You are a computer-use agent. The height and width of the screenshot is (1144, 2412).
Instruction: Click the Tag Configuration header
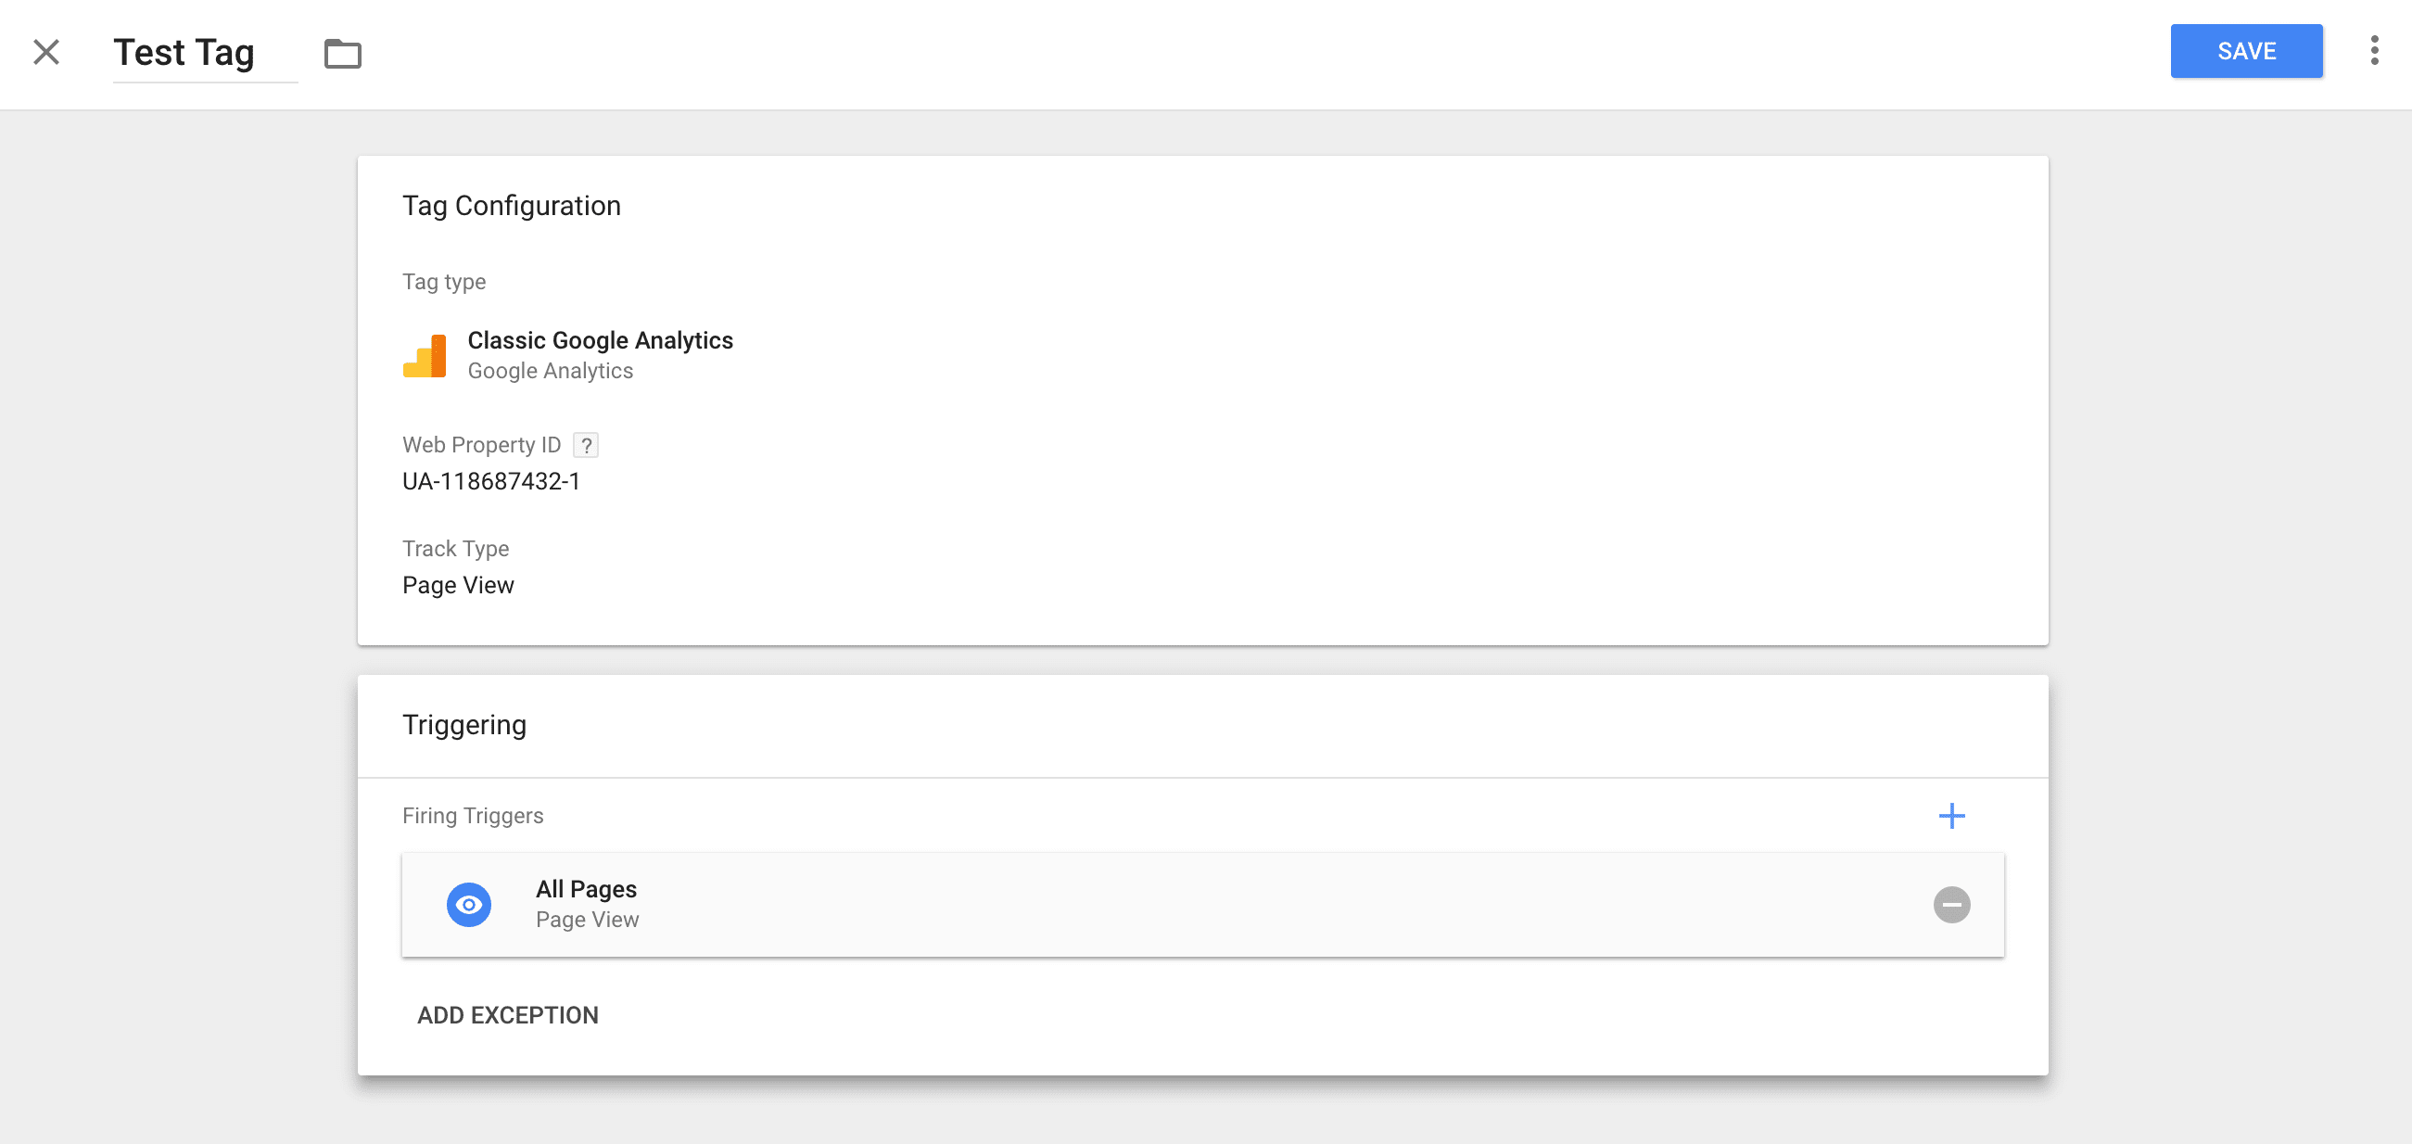(513, 205)
